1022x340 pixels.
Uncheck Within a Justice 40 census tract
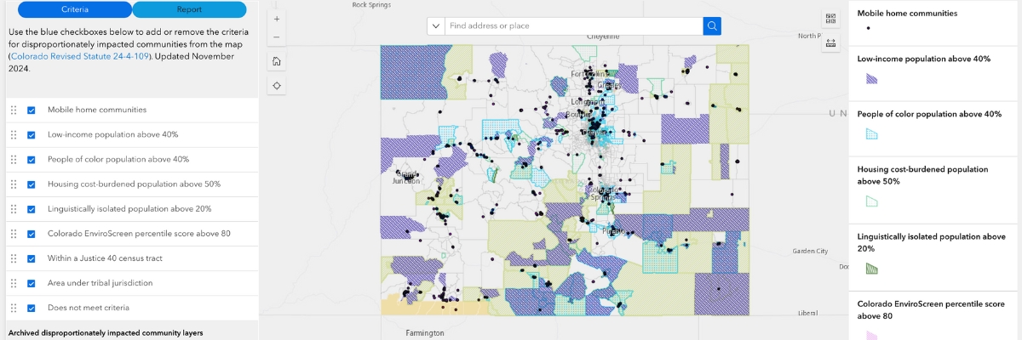[32, 258]
